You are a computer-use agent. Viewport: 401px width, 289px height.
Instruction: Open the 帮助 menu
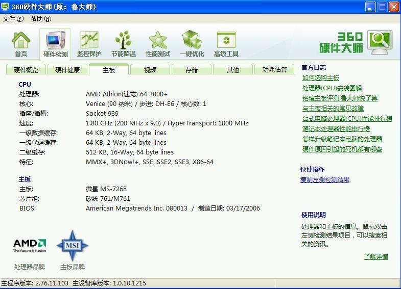coord(41,19)
